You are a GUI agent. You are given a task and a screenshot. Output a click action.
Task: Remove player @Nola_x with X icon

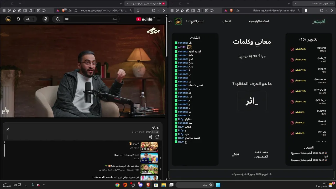pos(292,102)
